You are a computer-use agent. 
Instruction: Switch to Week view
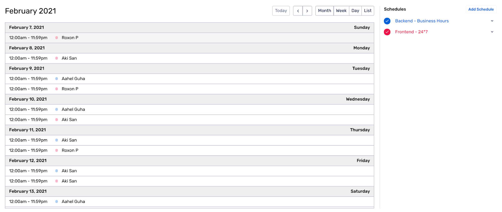(341, 11)
